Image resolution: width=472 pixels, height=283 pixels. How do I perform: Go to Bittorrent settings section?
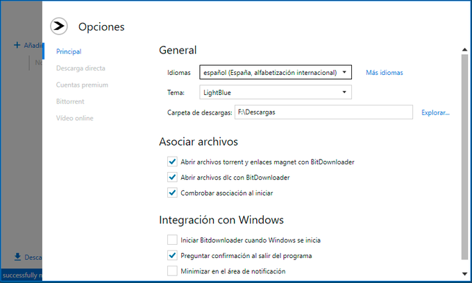(x=70, y=101)
